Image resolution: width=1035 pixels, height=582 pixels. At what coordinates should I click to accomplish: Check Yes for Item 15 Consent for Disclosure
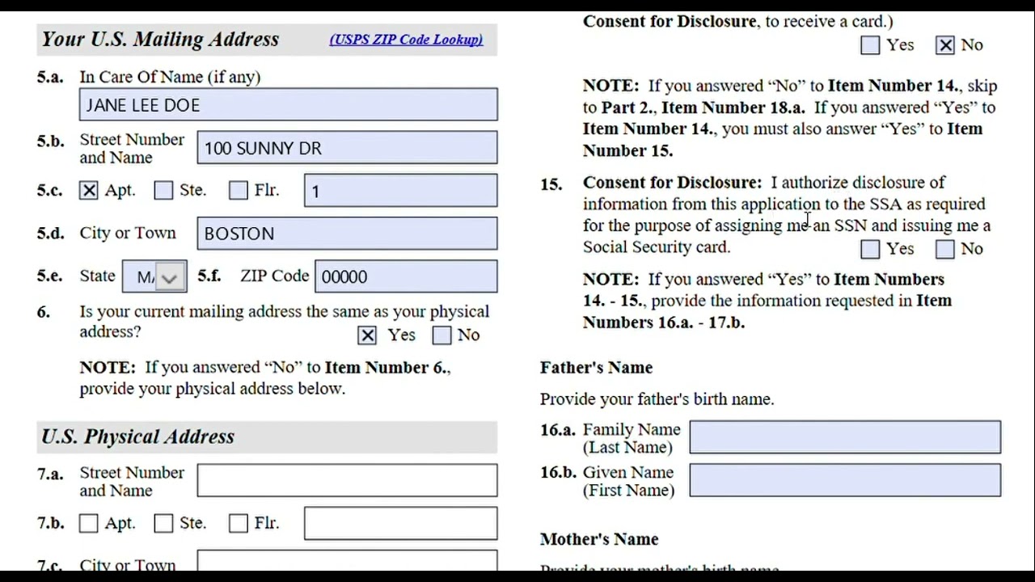point(871,250)
